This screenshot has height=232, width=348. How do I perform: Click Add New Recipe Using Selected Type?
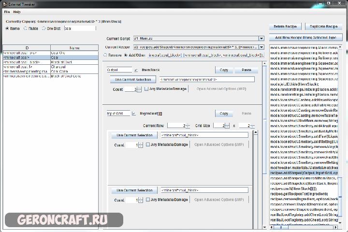(305, 37)
